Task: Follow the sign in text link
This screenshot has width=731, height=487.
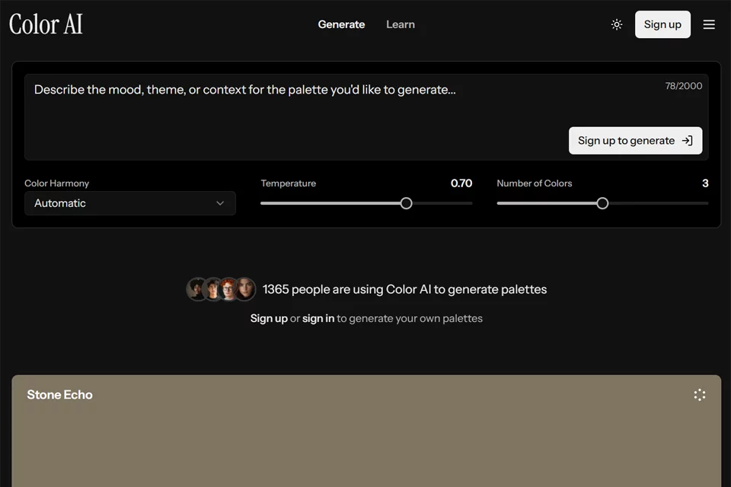Action: coord(318,318)
